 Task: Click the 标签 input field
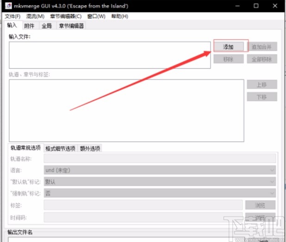point(143,205)
